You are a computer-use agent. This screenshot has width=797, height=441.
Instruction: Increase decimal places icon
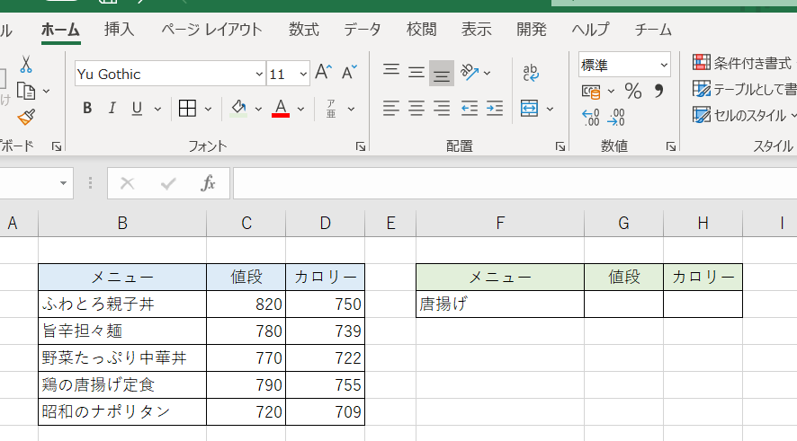pos(591,118)
